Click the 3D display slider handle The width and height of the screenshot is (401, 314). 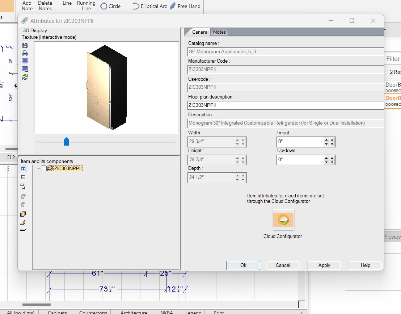[x=66, y=142]
